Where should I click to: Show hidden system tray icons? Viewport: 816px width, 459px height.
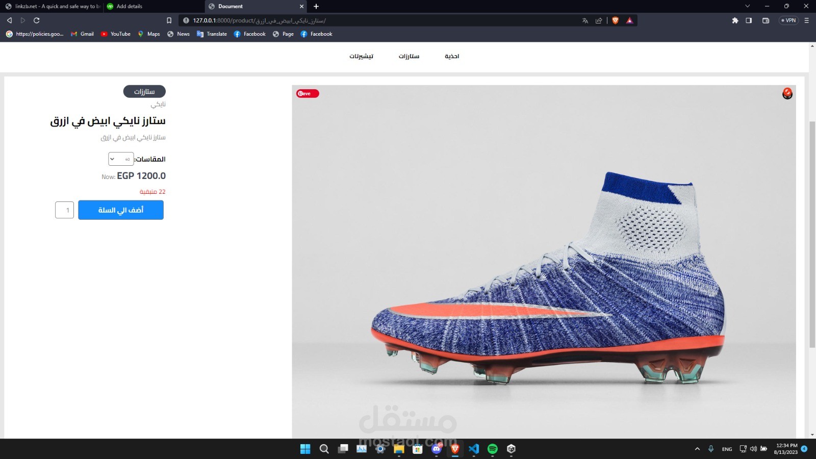coord(697,449)
